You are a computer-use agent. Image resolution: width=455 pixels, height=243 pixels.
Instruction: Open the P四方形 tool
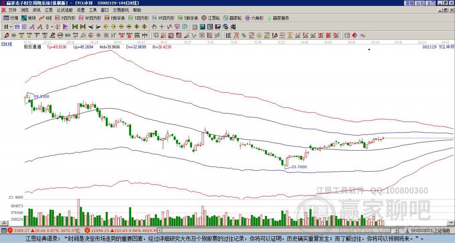tap(65, 18)
